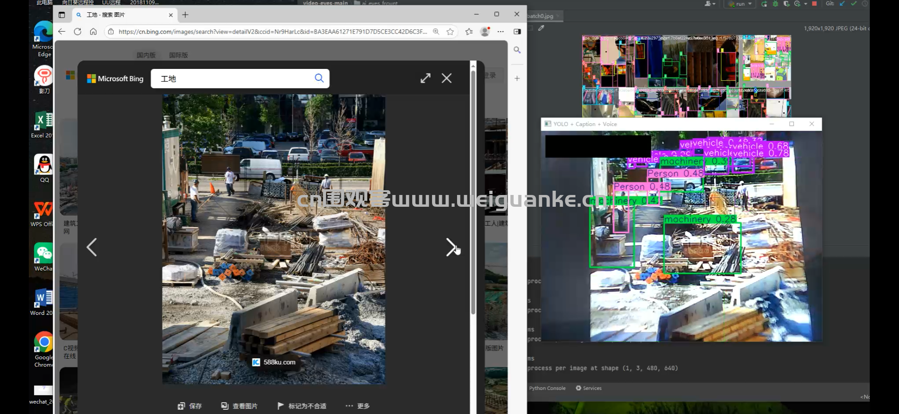The width and height of the screenshot is (899, 414).
Task: Select the color picker eyedropper tool
Action: 541,28
